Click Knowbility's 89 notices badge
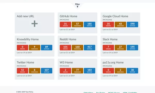Screen dimensions: 155x93 point(47,48)
